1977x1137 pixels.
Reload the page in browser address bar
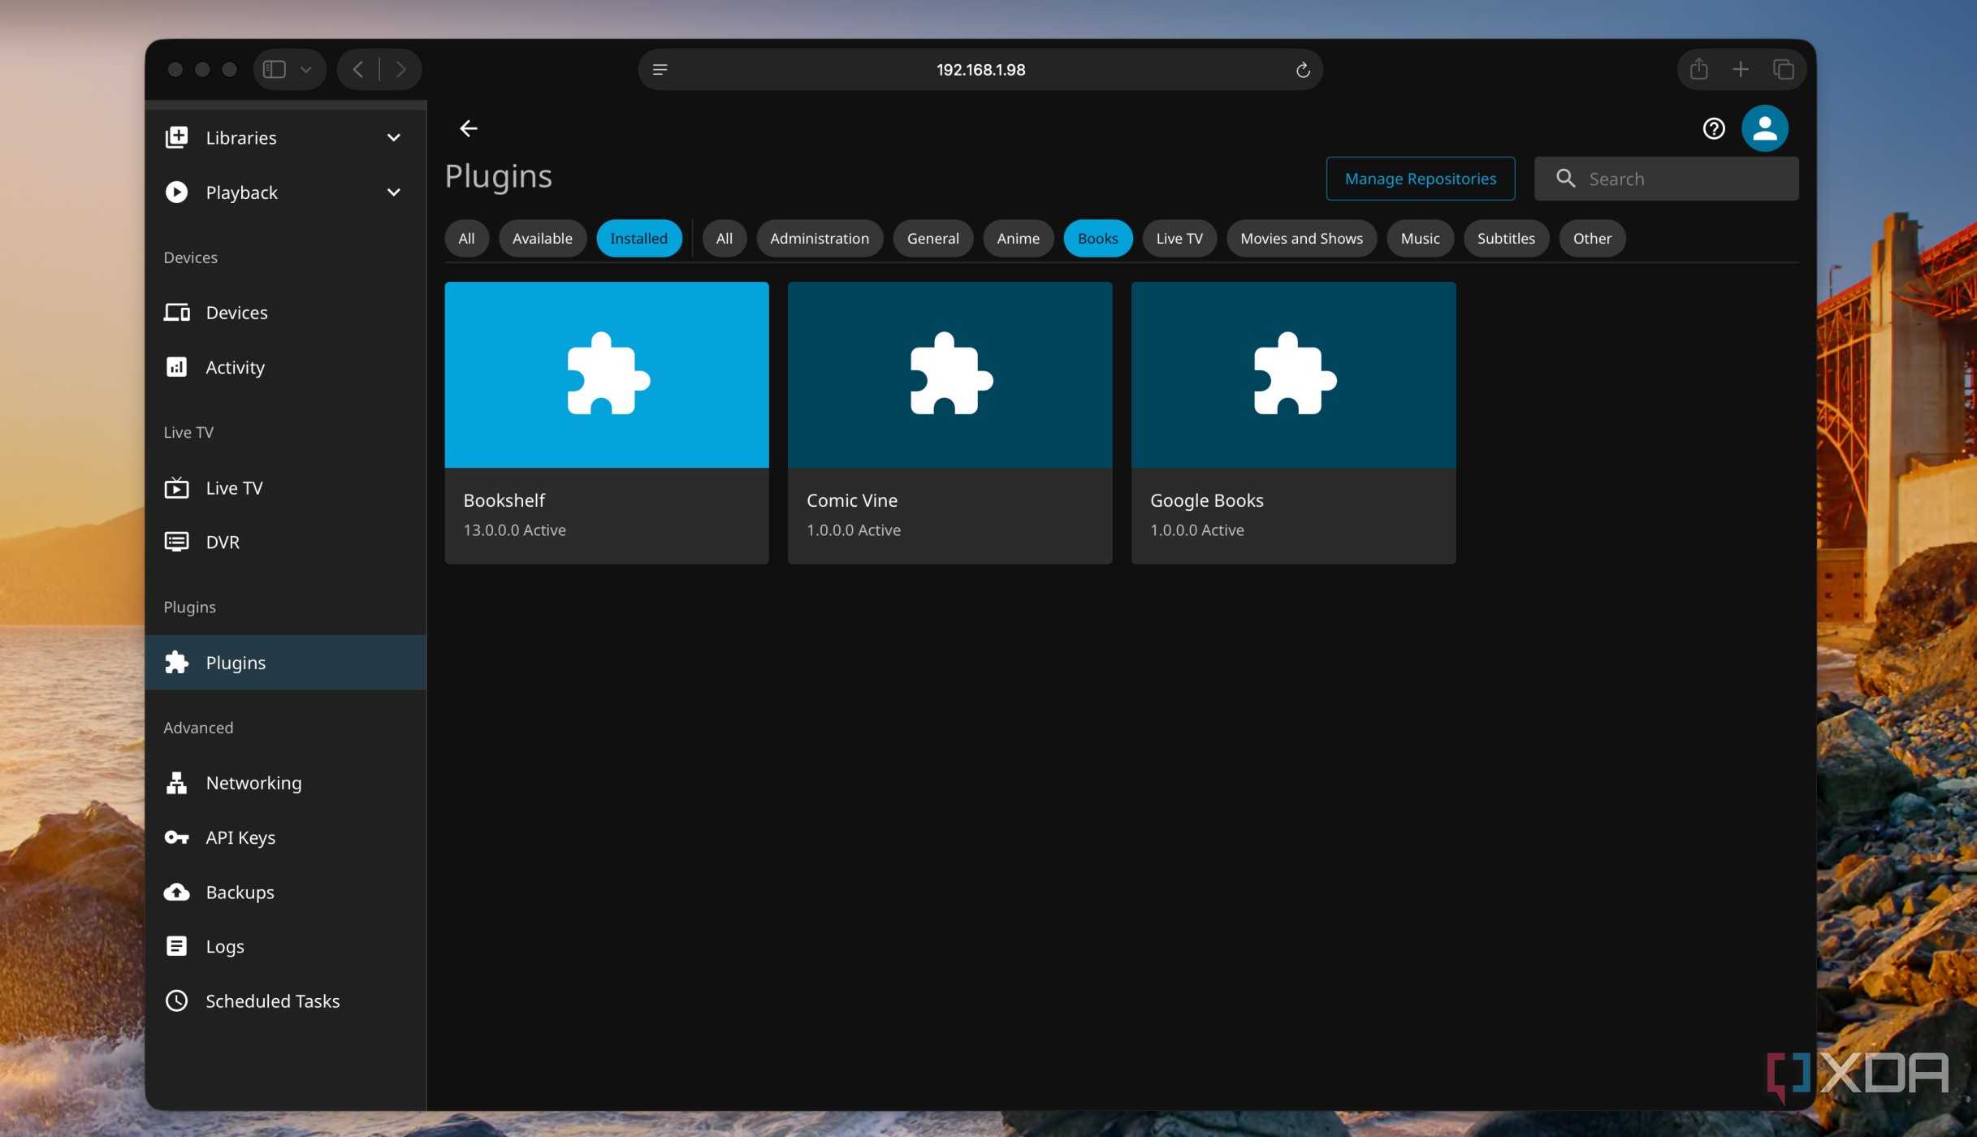point(1303,70)
